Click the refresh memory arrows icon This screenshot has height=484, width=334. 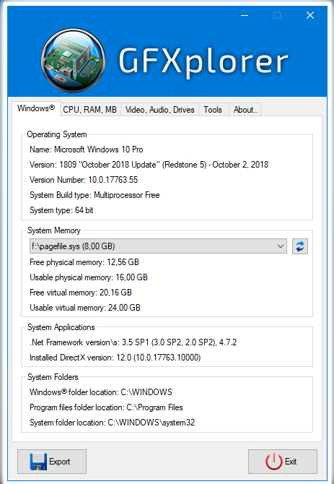[x=300, y=246]
